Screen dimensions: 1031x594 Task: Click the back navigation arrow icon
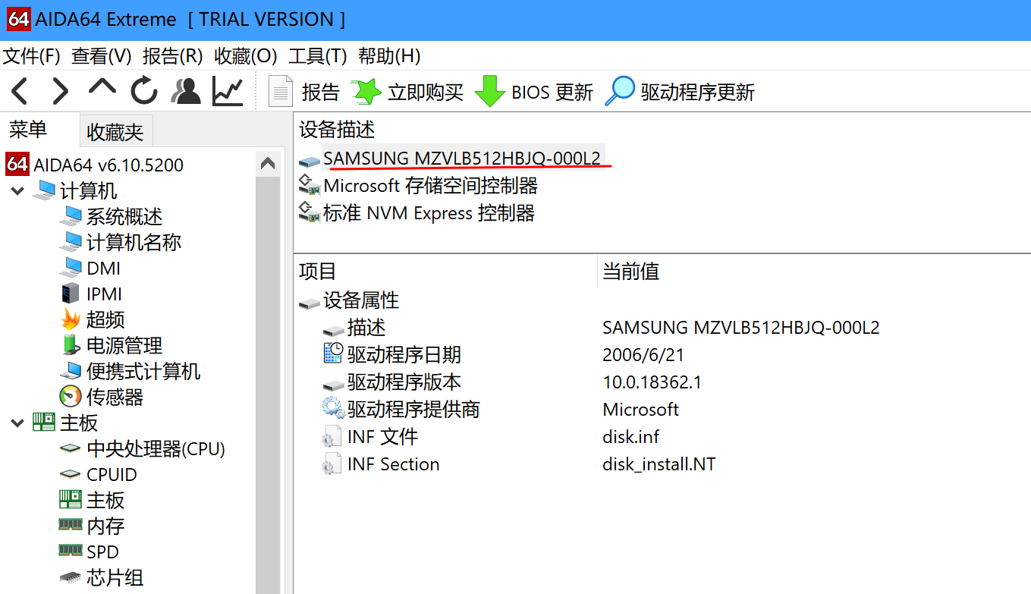pos(19,90)
